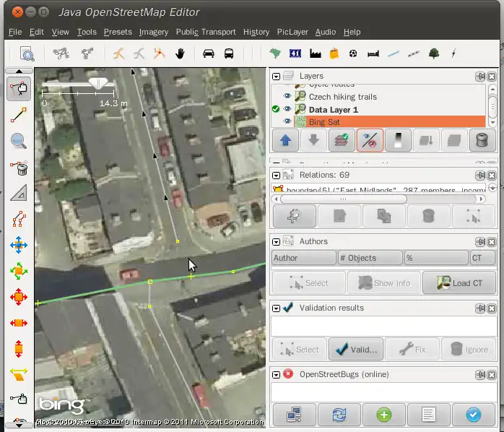
Task: Click the Load CT button
Action: pos(459,283)
